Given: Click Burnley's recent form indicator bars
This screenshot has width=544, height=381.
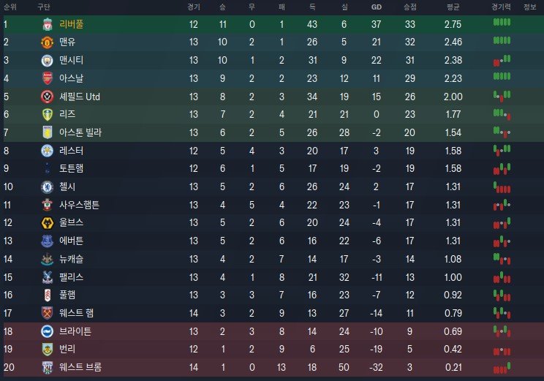Looking at the screenshot, I should coord(501,349).
